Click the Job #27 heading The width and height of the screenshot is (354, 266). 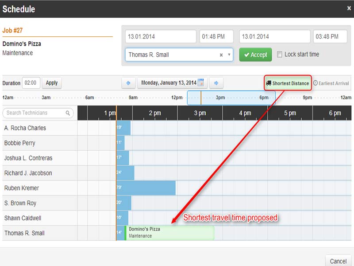click(x=12, y=30)
